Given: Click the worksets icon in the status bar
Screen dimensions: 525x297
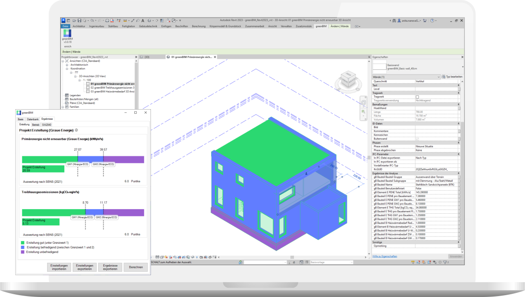Looking at the screenshot, I should [240, 263].
